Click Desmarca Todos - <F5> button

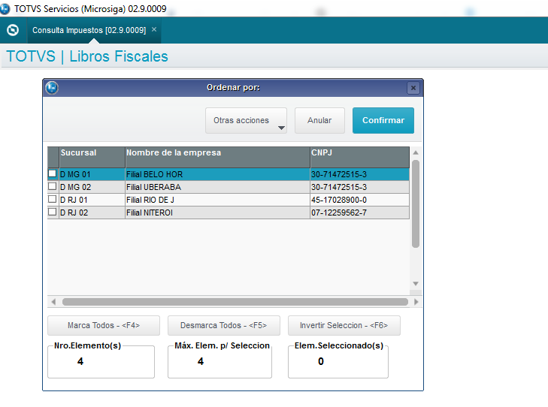(x=224, y=325)
